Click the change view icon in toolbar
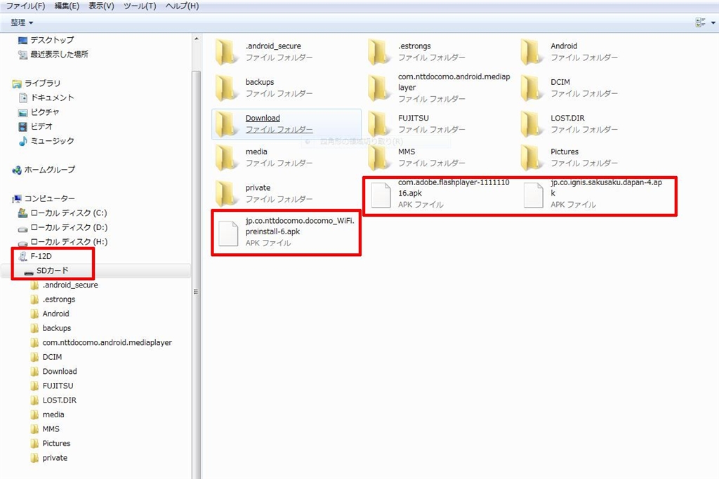Image resolution: width=719 pixels, height=479 pixels. click(x=700, y=22)
